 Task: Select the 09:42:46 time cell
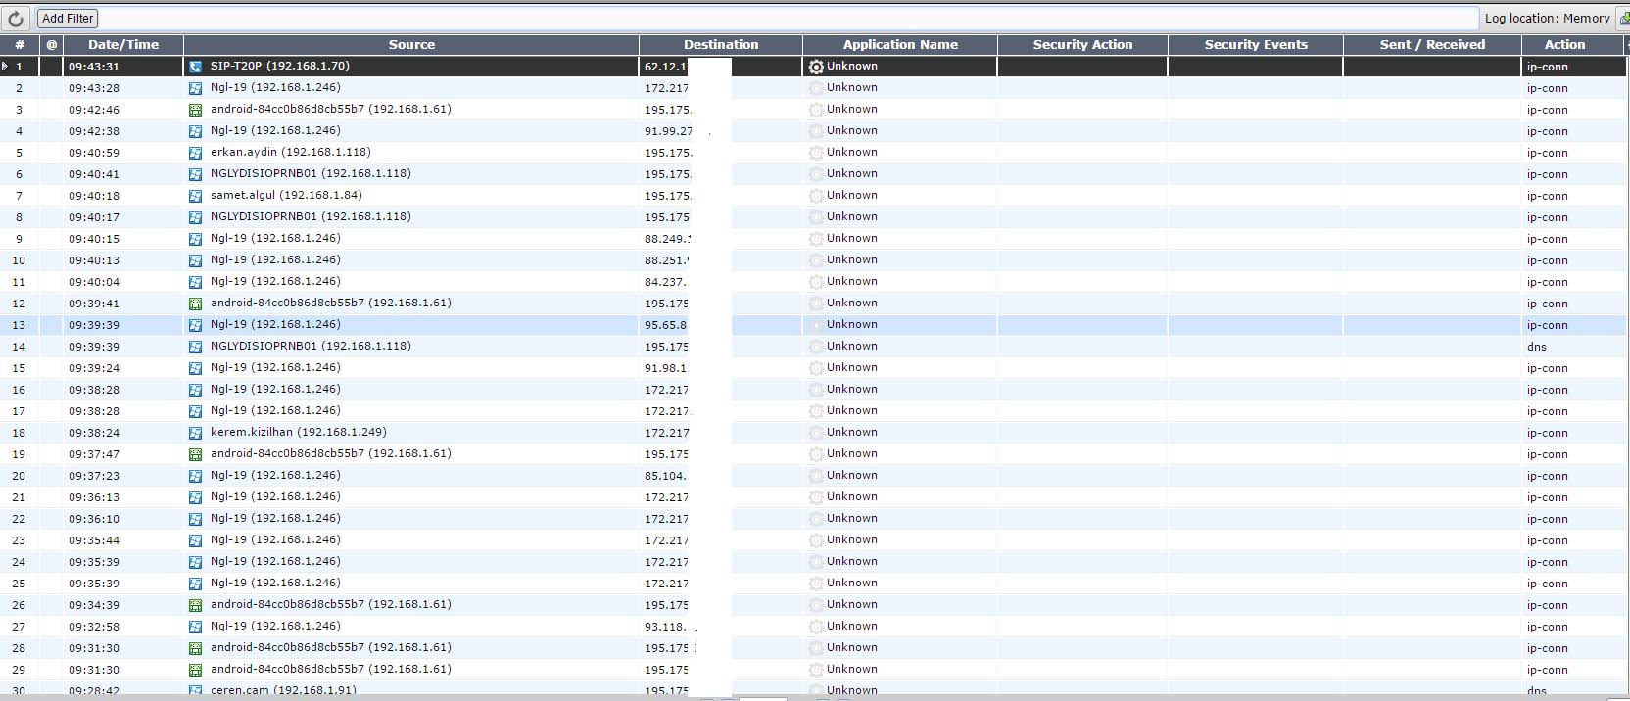tap(94, 110)
